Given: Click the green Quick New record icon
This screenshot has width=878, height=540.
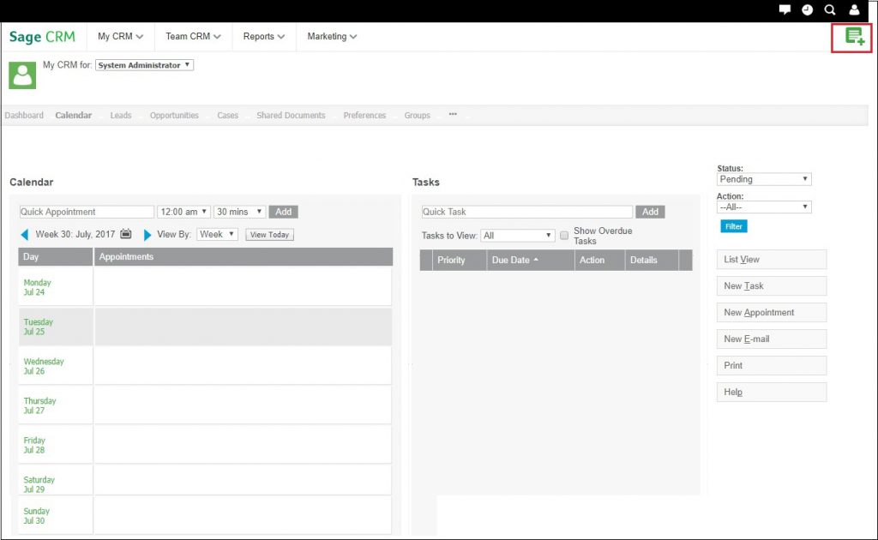Looking at the screenshot, I should (854, 37).
